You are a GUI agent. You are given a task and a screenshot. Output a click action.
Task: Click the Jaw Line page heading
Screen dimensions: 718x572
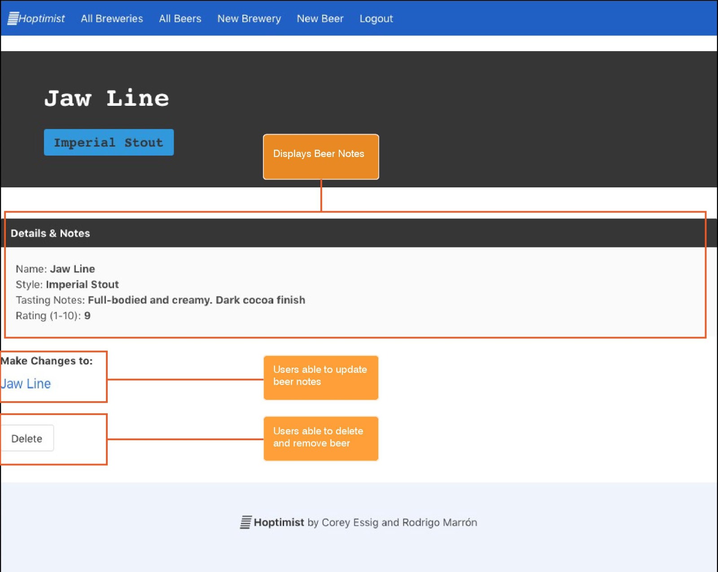(107, 98)
